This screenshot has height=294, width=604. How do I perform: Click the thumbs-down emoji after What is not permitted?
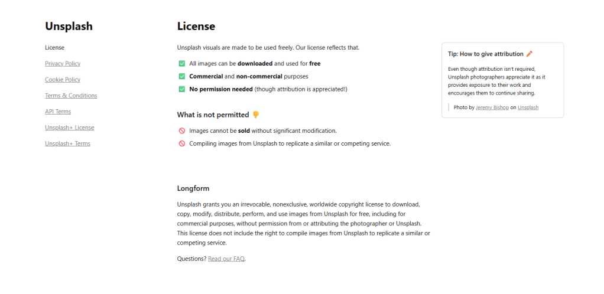[x=256, y=115]
